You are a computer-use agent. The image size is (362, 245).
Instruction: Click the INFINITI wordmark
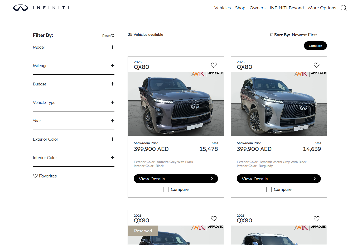pos(51,8)
